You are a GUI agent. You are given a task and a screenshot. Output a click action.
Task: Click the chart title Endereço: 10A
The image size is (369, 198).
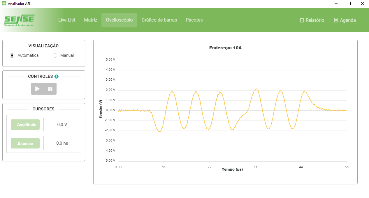pyautogui.click(x=225, y=48)
